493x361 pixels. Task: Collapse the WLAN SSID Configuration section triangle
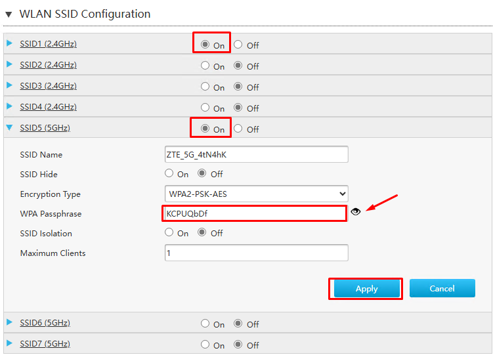(9, 14)
